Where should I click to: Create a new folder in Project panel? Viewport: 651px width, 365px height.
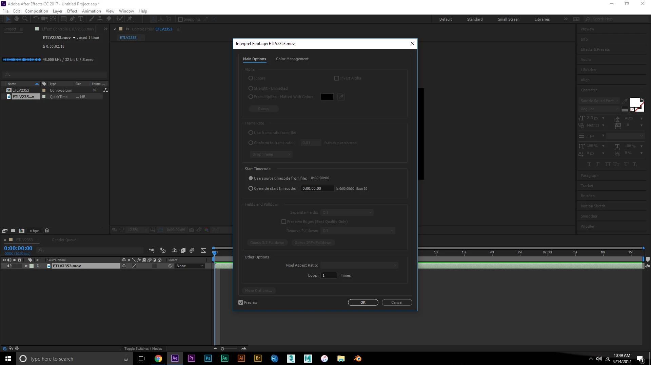tap(13, 231)
